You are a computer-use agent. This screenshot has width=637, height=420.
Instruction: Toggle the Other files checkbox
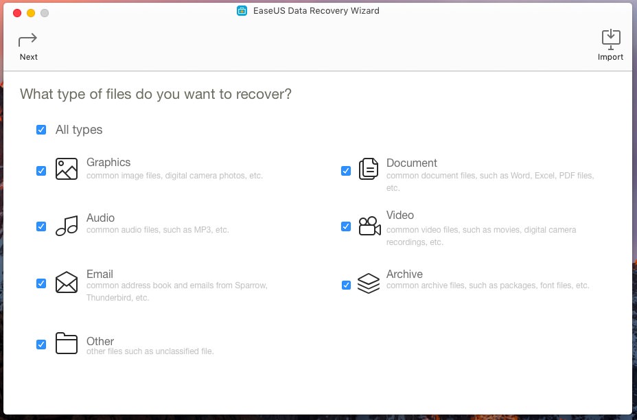tap(41, 345)
